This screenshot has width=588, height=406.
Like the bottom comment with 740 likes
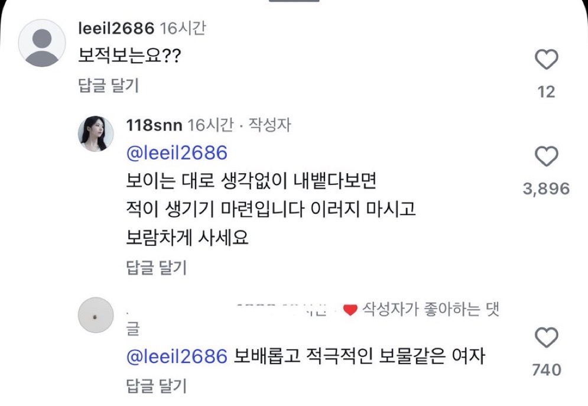click(546, 338)
